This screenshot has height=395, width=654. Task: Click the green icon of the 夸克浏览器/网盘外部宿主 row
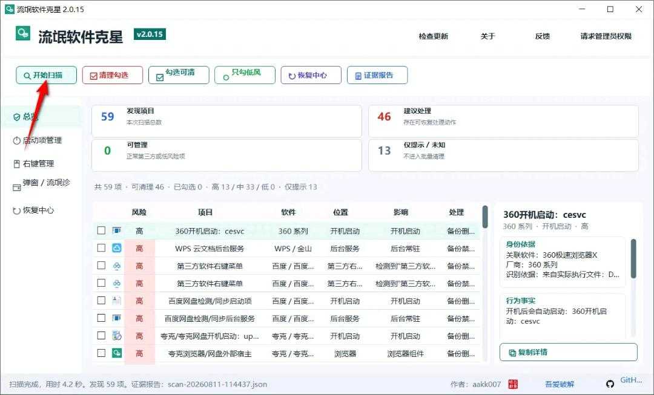coord(117,353)
